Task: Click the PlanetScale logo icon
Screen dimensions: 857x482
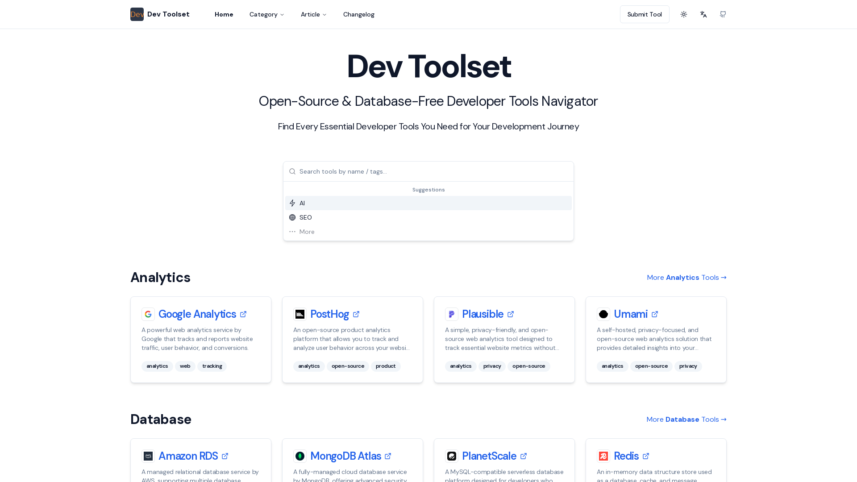Action: (x=452, y=456)
